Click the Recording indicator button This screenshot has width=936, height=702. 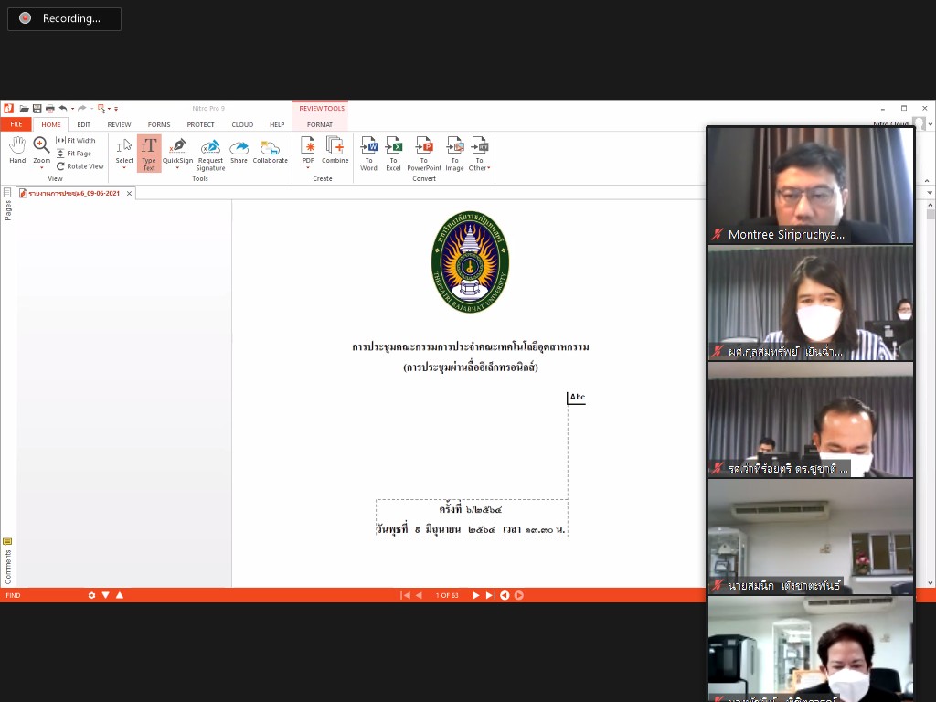point(64,18)
